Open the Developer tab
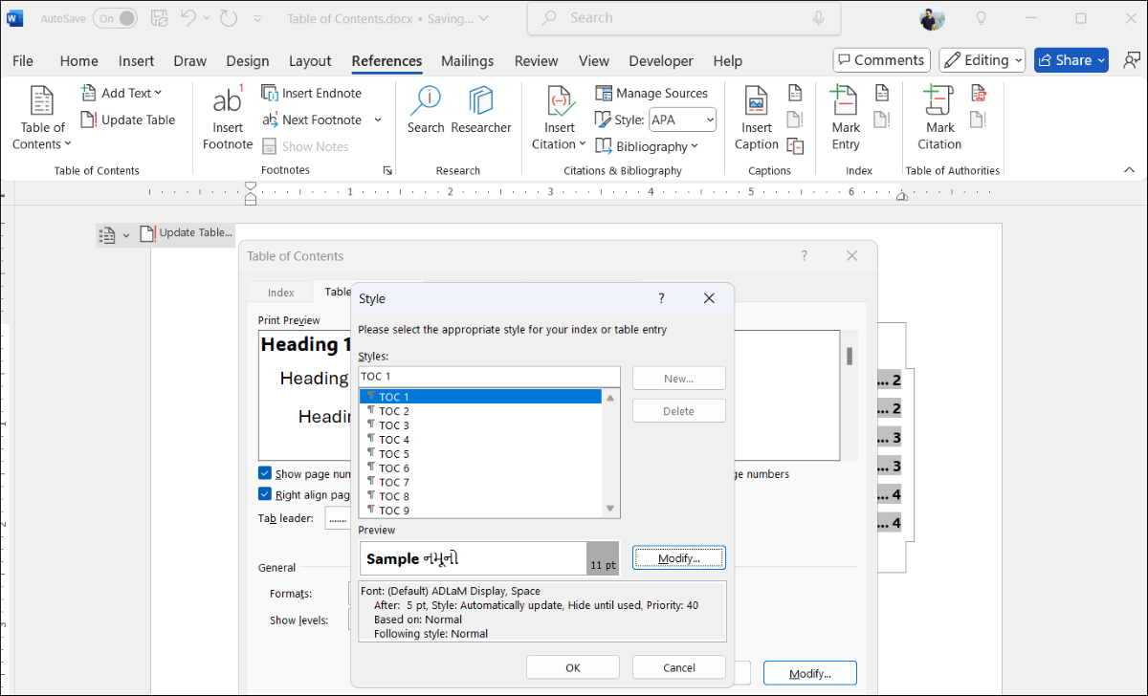1148x696 pixels. pos(661,60)
